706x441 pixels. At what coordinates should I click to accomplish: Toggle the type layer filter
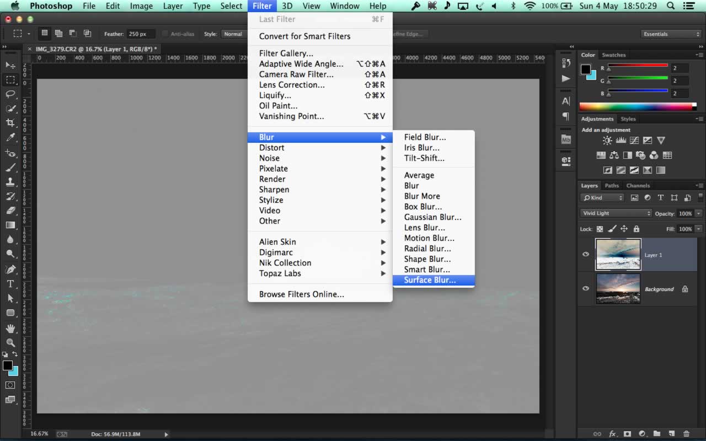pyautogui.click(x=661, y=197)
